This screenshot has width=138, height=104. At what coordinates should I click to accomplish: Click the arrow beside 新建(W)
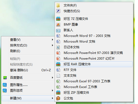pos(53,98)
